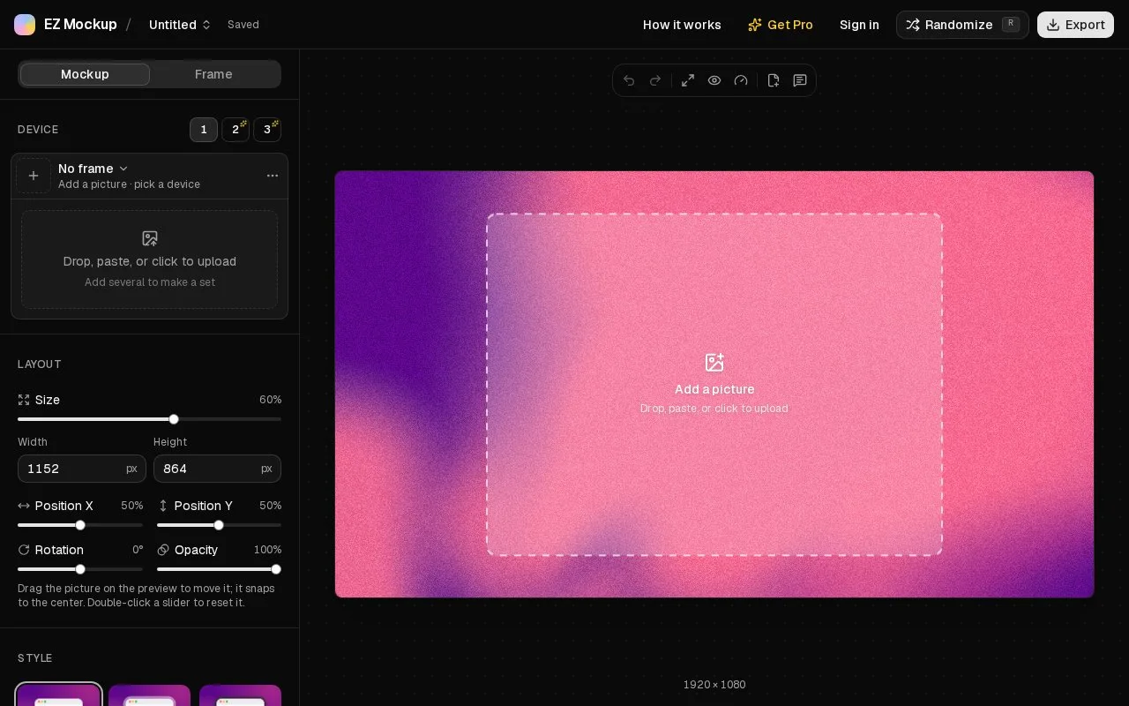Click the Opacity icon in Layout
The width and height of the screenshot is (1129, 706).
point(163,550)
